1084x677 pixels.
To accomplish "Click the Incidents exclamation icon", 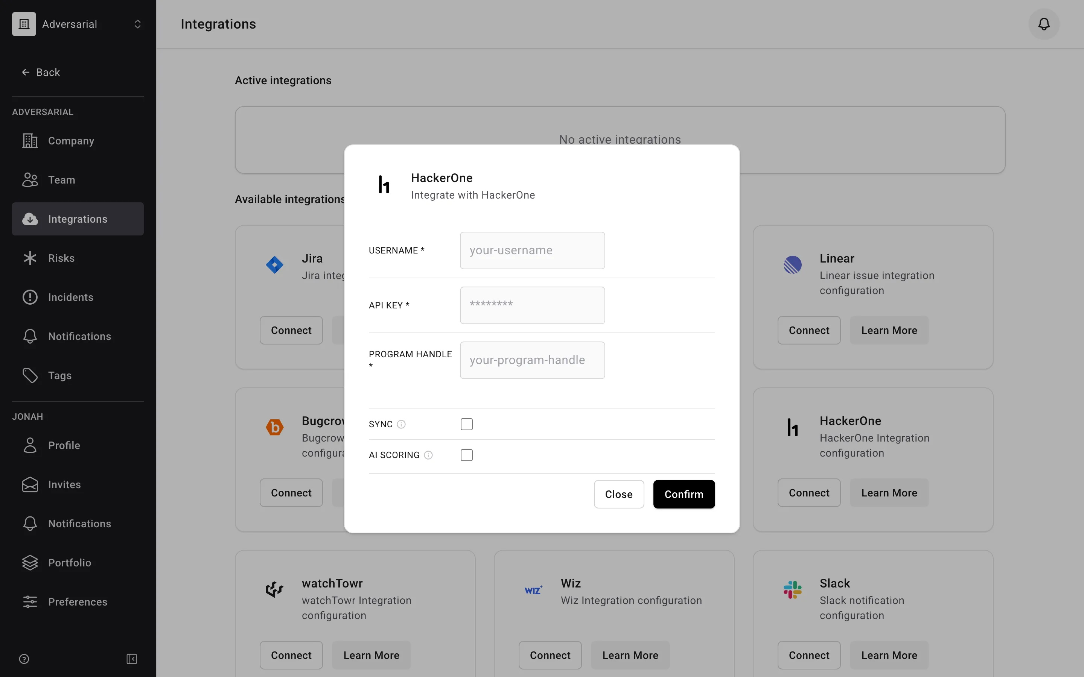I will point(30,297).
